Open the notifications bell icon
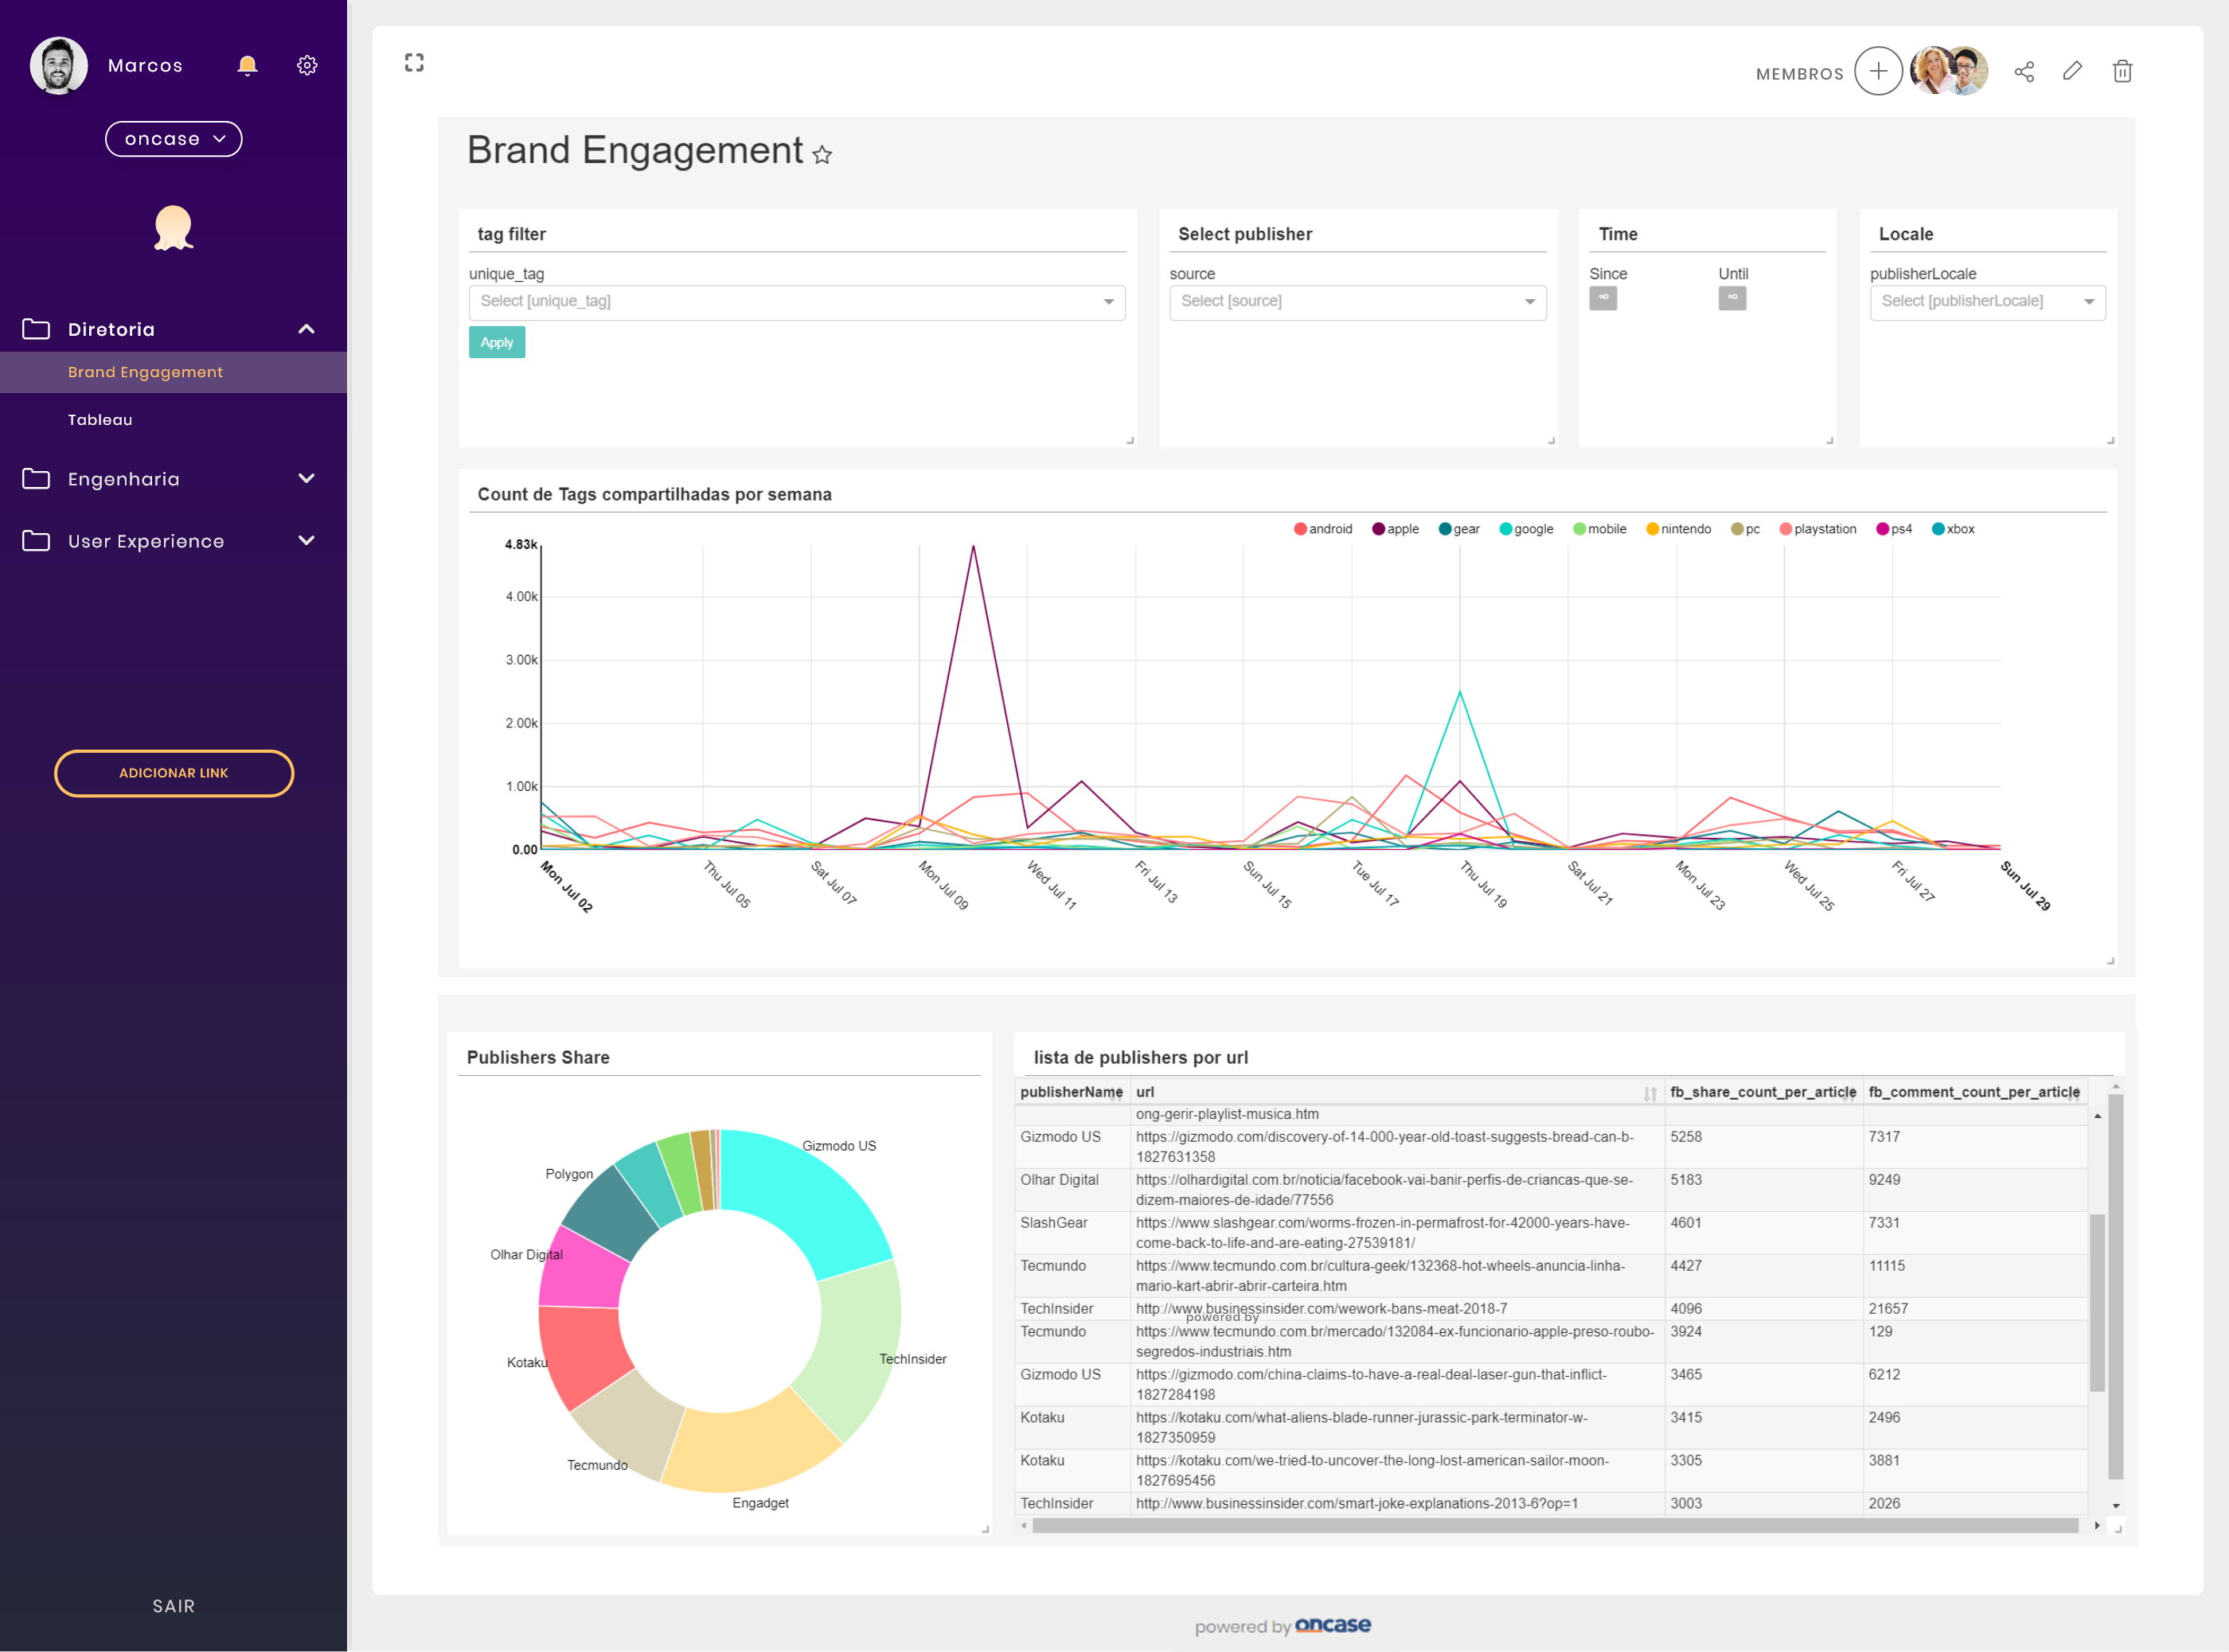The image size is (2229, 1652). tap(247, 66)
